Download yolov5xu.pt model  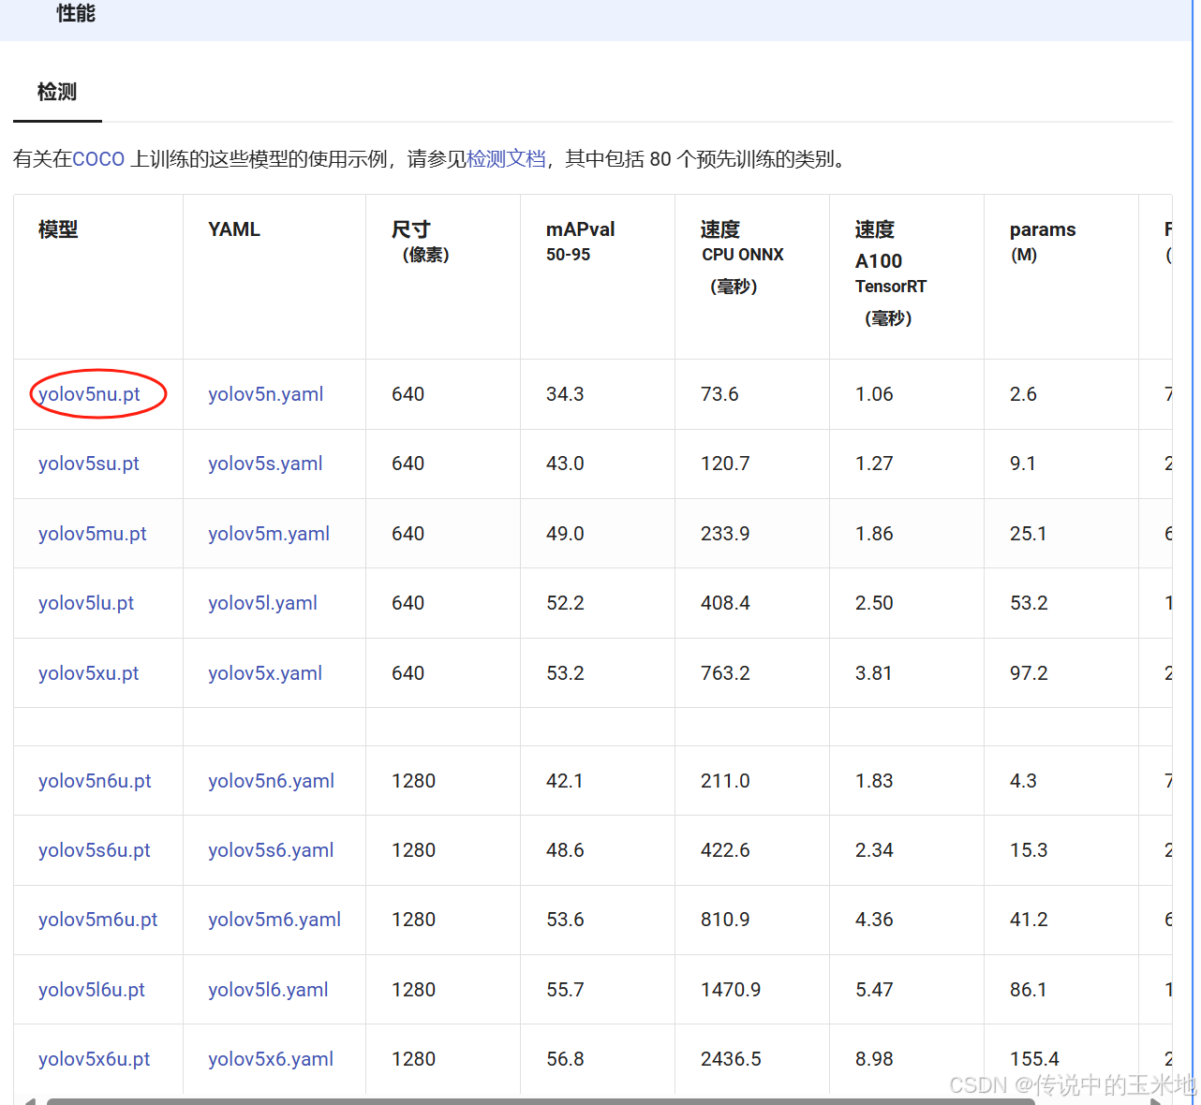[x=88, y=673]
